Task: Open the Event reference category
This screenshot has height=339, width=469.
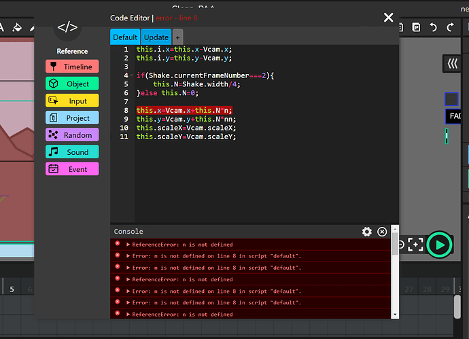Action: [72, 169]
